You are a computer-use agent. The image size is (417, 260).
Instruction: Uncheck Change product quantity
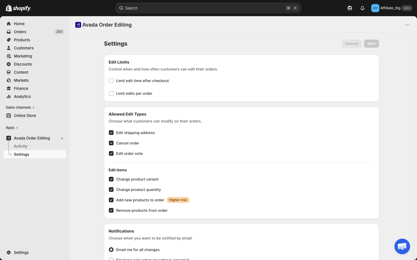(x=111, y=190)
